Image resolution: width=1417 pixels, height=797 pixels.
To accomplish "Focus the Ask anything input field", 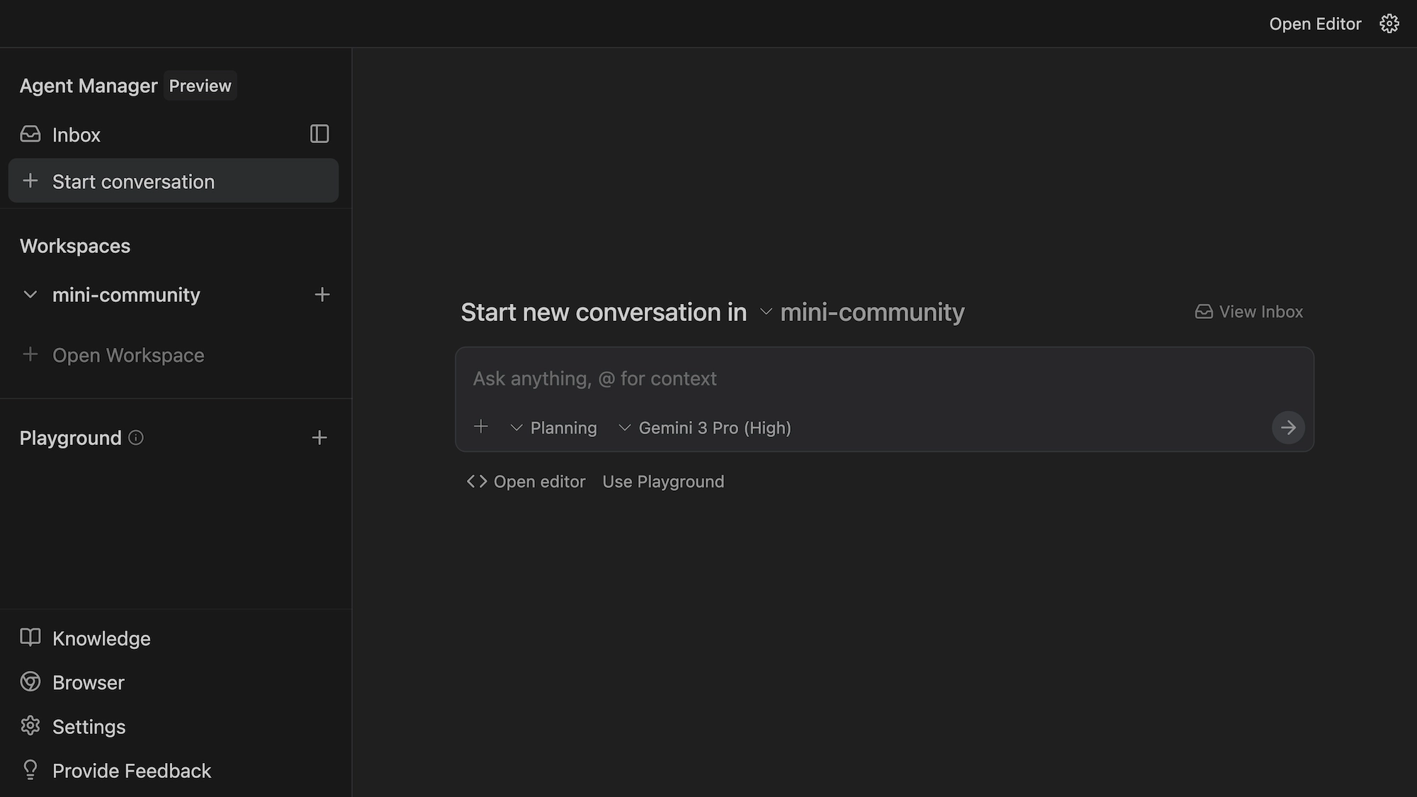I will pos(850,379).
